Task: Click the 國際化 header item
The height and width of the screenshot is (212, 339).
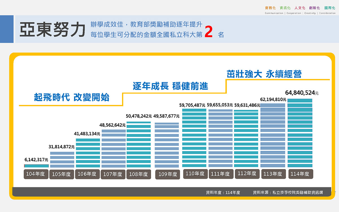Action: coord(330,8)
